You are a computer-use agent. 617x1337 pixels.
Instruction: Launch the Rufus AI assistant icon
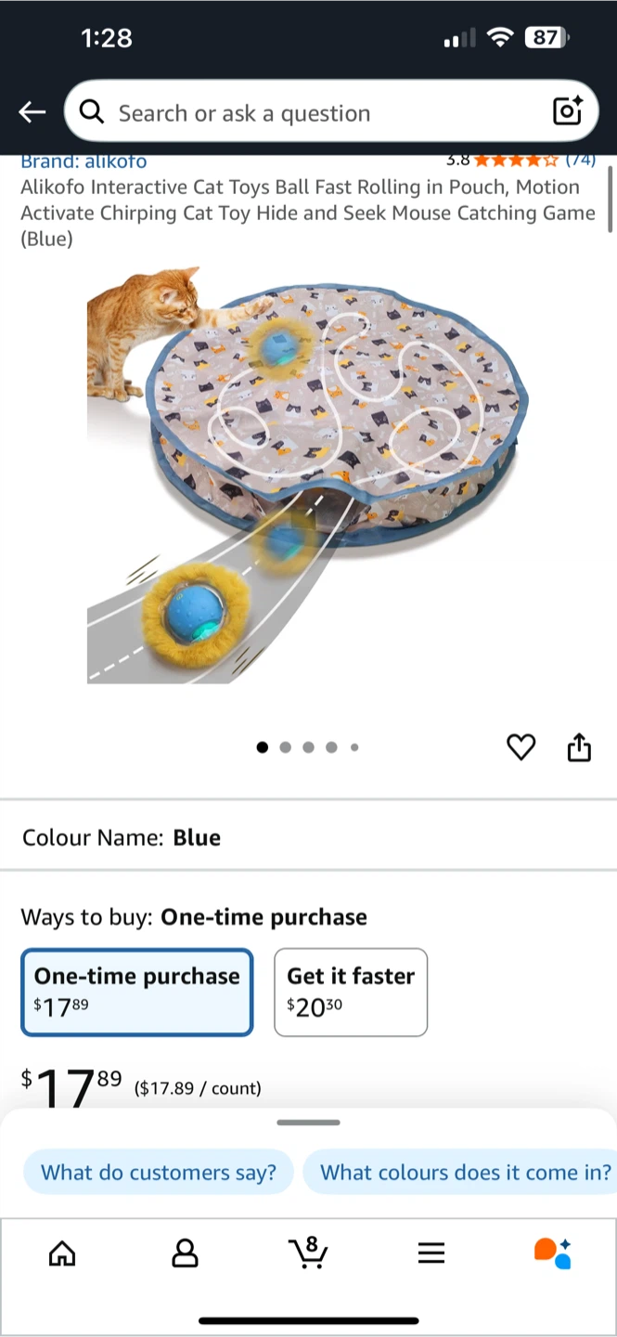pos(553,1253)
